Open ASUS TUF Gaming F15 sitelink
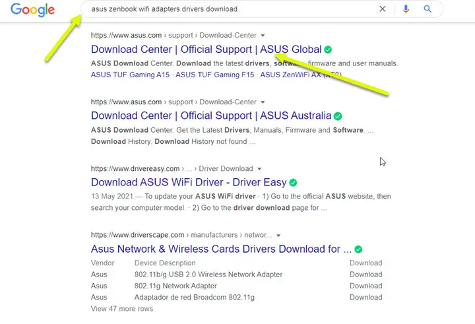The height and width of the screenshot is (324, 475). pos(215,75)
